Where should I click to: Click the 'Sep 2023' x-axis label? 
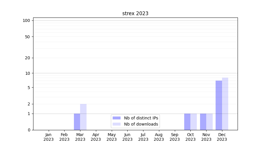pyautogui.click(x=175, y=137)
